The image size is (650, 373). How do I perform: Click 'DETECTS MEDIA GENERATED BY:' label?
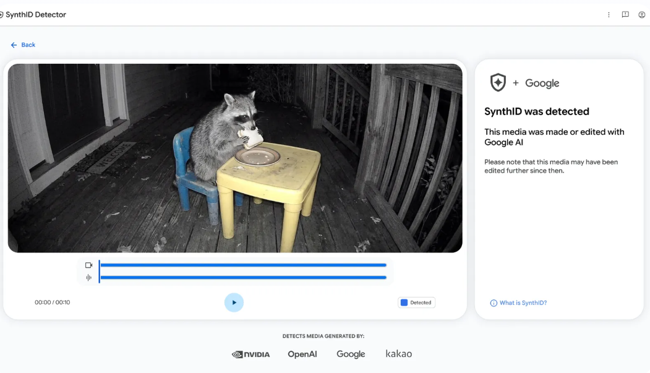coord(323,336)
